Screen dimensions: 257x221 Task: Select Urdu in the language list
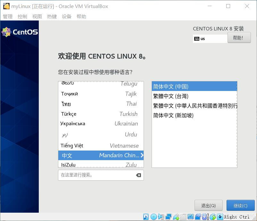pyautogui.click(x=101, y=135)
